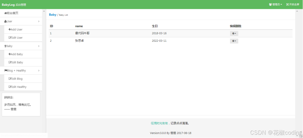The width and height of the screenshot is (303, 138).
Task: Click the birthday 2022-03-11
Action: (159, 41)
